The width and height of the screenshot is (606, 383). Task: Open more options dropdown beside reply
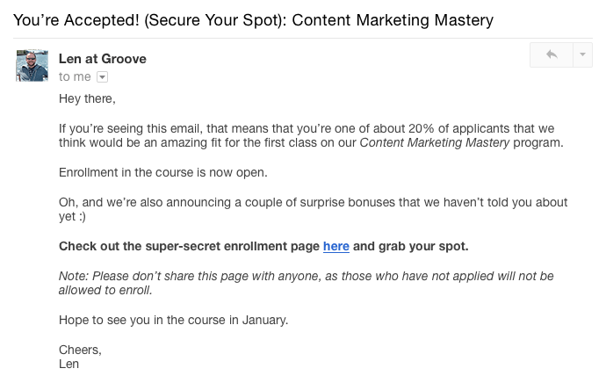(x=583, y=54)
